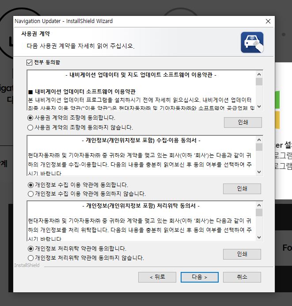Click down arrow of 수집·이용 동의서 scrollbar

point(259,172)
